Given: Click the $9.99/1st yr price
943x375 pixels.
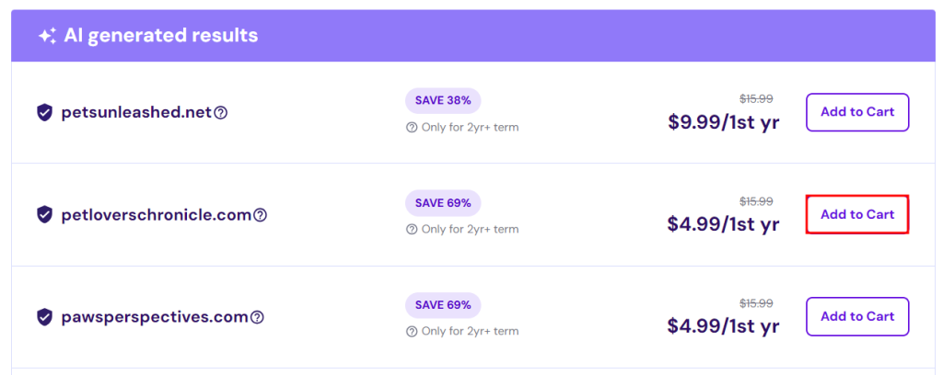Looking at the screenshot, I should tap(723, 122).
